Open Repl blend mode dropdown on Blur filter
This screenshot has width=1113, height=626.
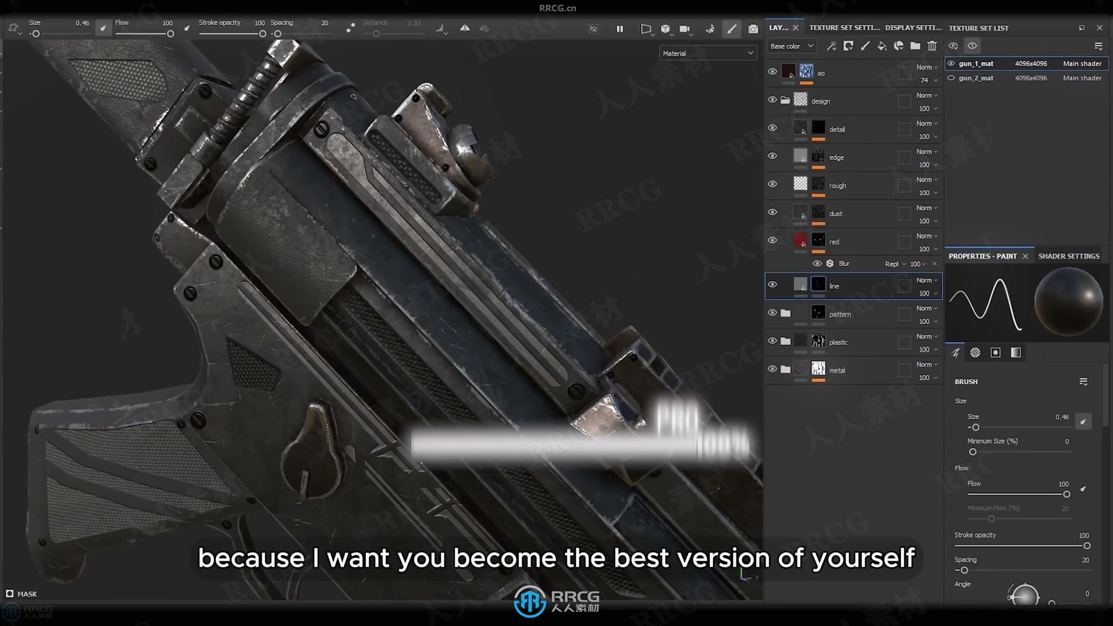[x=896, y=264]
